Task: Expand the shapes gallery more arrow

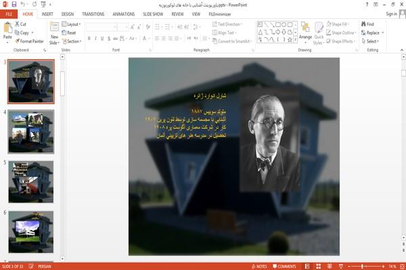Action: [x=295, y=40]
